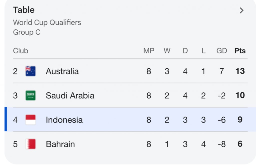Open the Indonesia team name
The image size is (256, 165).
(64, 120)
